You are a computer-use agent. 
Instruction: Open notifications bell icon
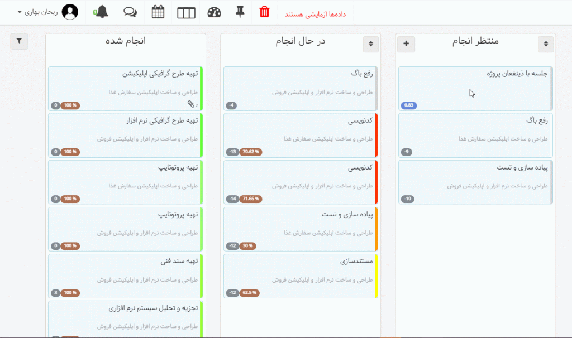tap(102, 12)
